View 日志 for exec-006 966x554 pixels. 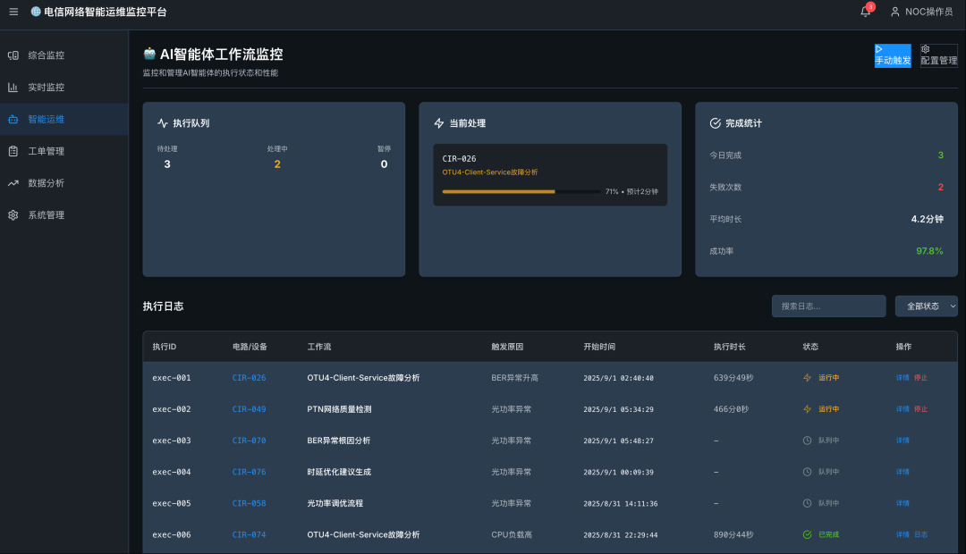click(x=921, y=535)
